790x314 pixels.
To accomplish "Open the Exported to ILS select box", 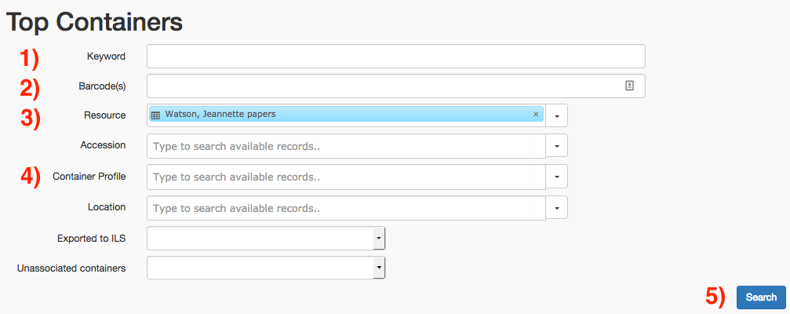I will (266, 238).
